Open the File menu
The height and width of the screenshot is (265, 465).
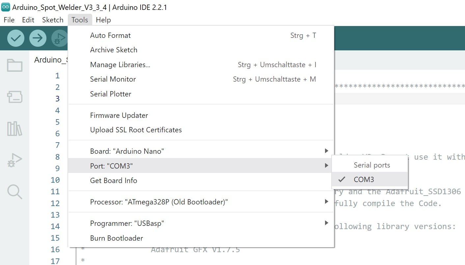point(9,20)
